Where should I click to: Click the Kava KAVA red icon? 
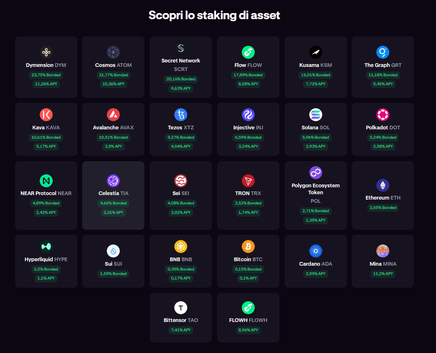coord(46,115)
